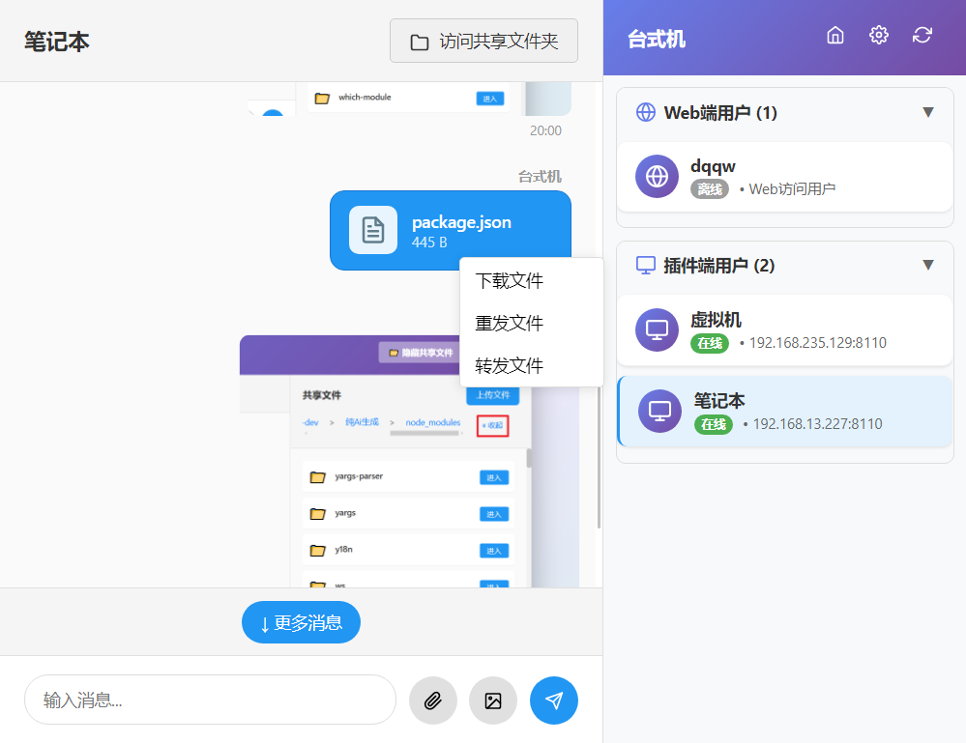Choose 下载文件 from context menu

click(531, 281)
